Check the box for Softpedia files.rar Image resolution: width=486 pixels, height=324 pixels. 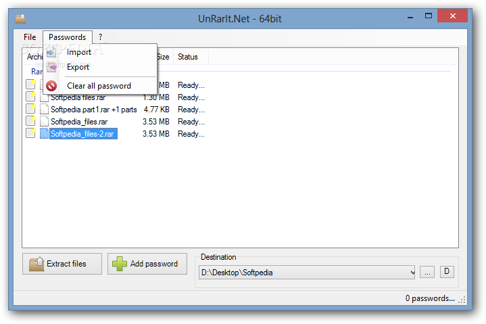point(30,97)
